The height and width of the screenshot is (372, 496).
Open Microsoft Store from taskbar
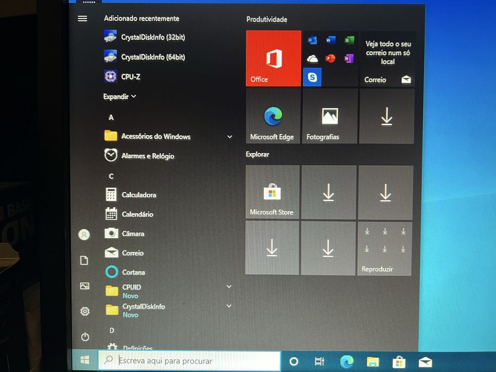[x=399, y=361]
